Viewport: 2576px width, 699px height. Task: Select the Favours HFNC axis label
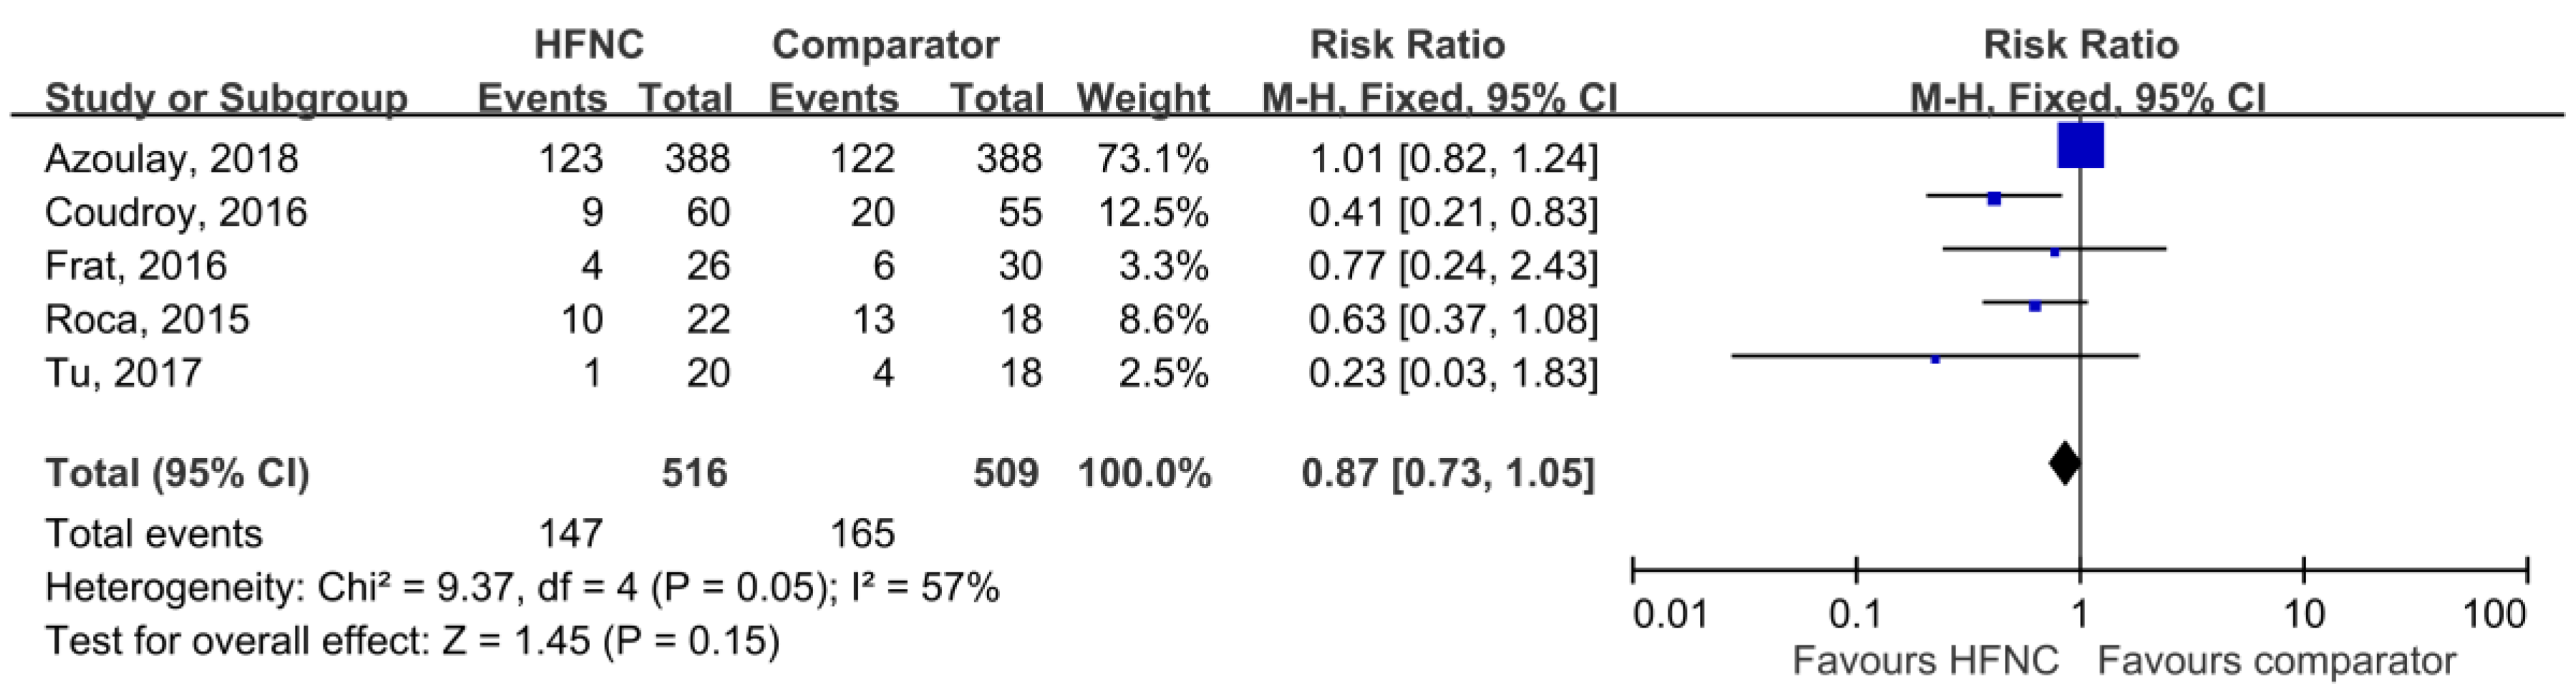[x=1925, y=661]
